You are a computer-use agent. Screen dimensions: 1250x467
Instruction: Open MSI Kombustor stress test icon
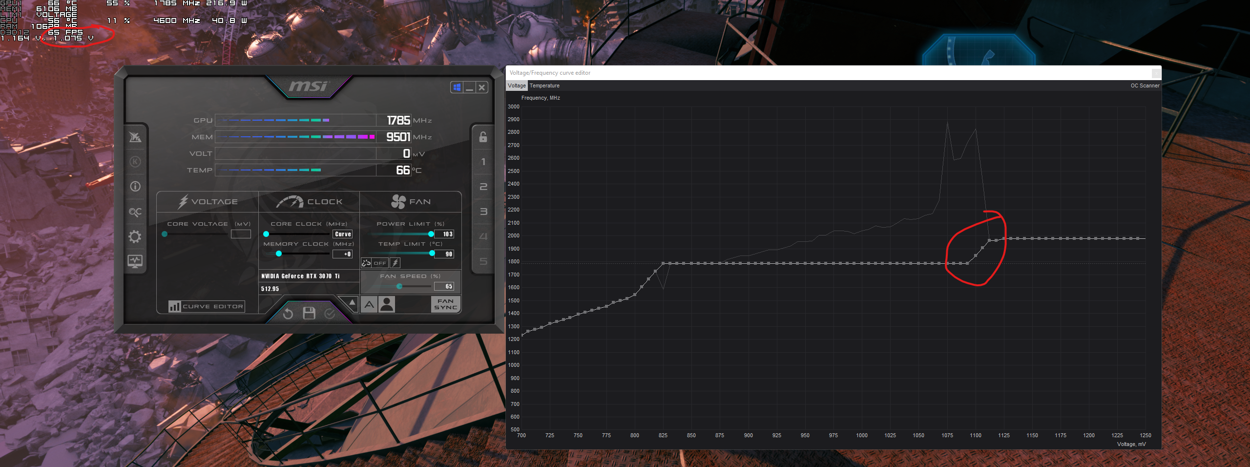(x=135, y=137)
